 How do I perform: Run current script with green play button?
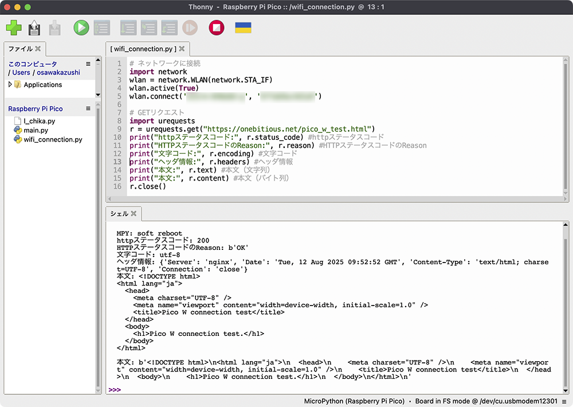[x=81, y=28]
